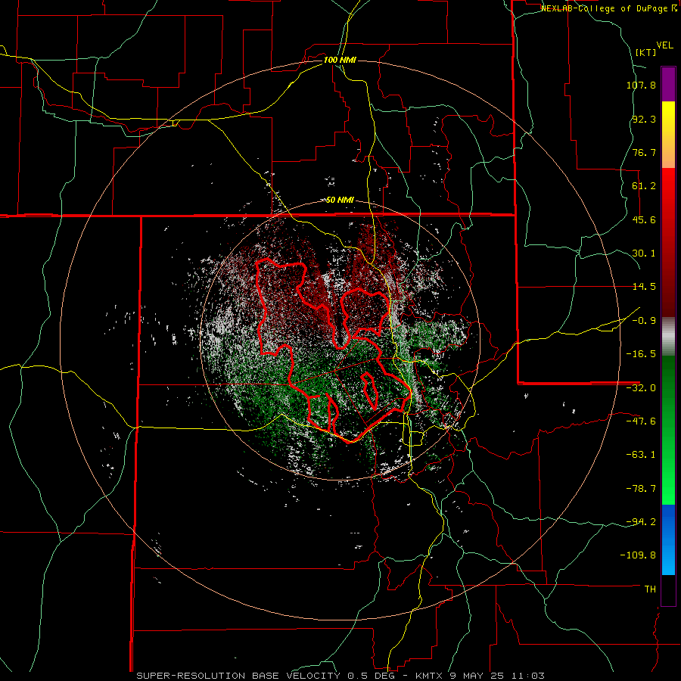Select the 76.7 legend value
The width and height of the screenshot is (681, 681).
click(644, 152)
